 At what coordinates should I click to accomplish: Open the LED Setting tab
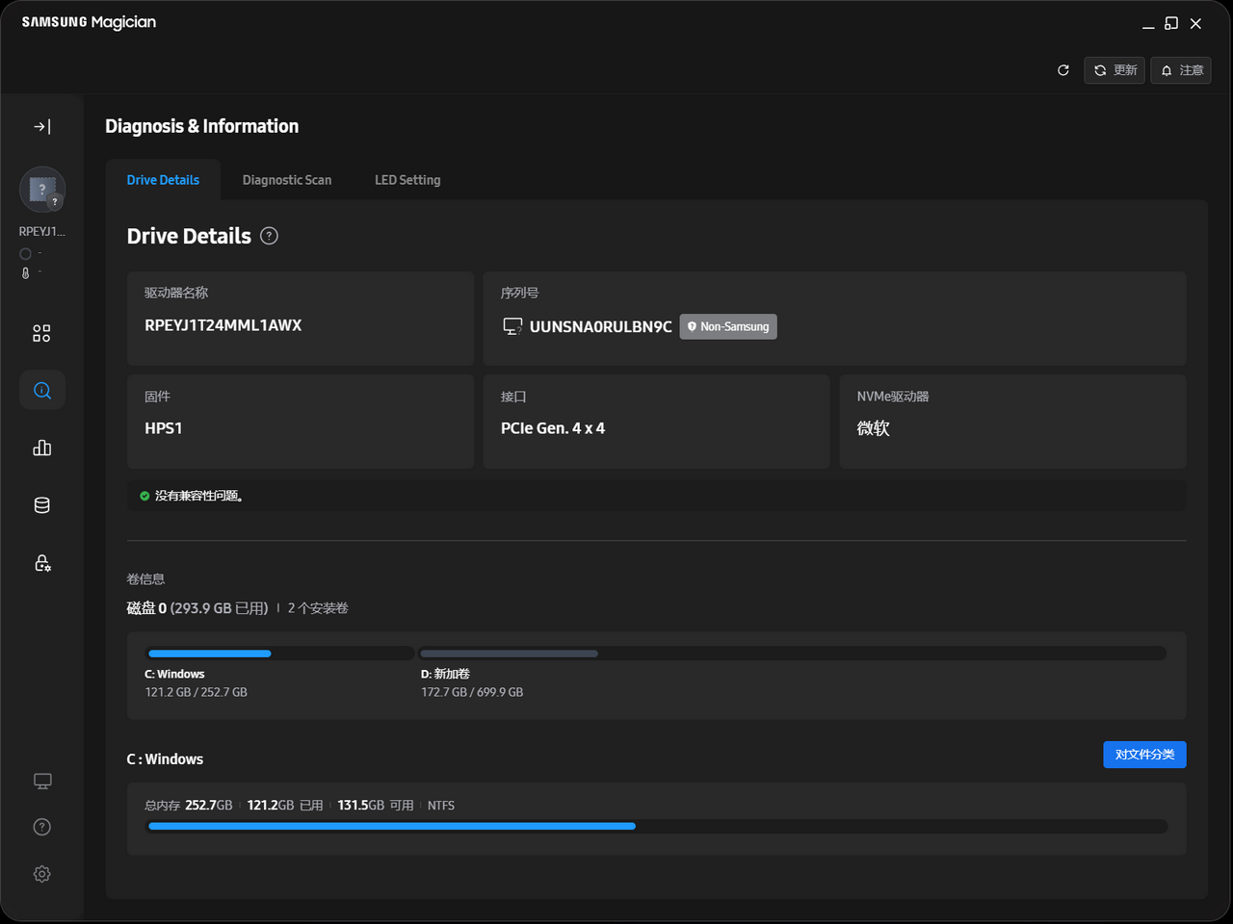click(x=407, y=180)
